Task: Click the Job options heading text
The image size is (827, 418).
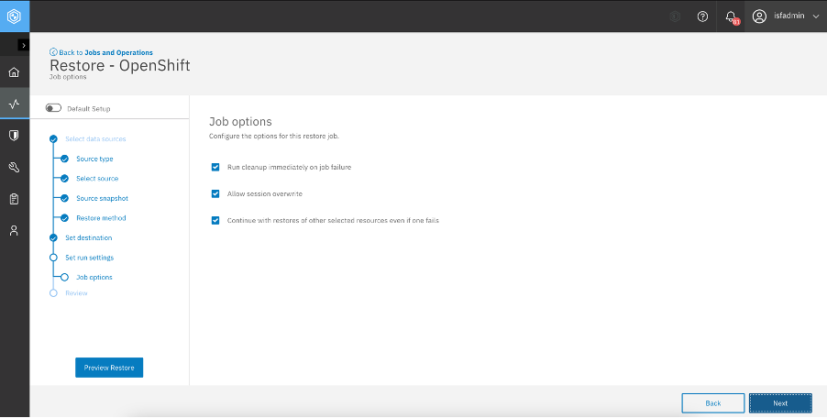Action: tap(240, 122)
